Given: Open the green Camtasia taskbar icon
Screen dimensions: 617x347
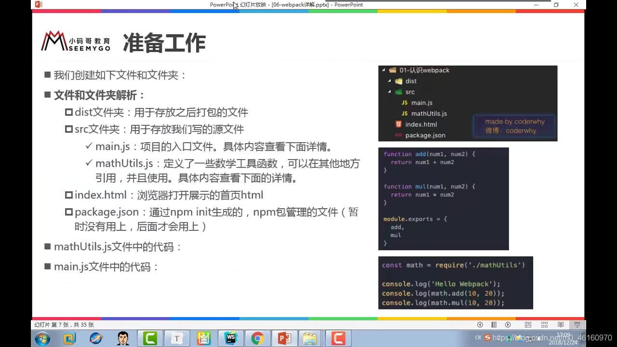Looking at the screenshot, I should click(x=150, y=338).
